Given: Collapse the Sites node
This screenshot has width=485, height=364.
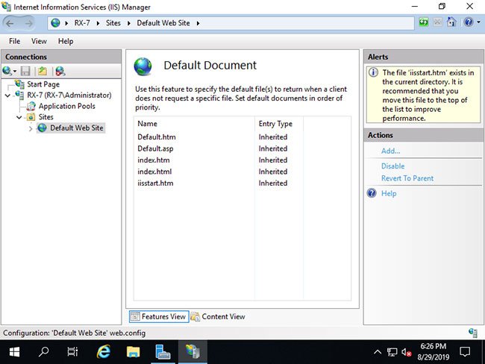Looking at the screenshot, I should point(19,118).
